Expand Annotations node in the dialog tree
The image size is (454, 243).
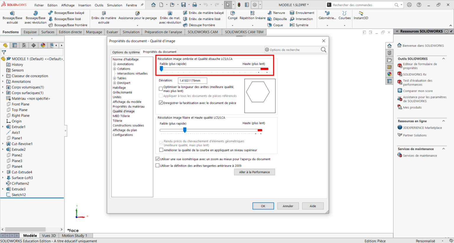(x=115, y=64)
